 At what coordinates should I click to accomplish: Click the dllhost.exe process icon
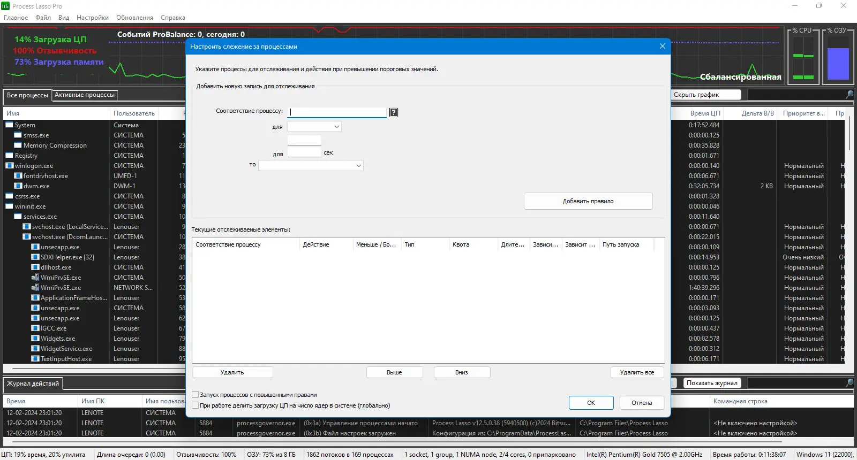pyautogui.click(x=35, y=267)
